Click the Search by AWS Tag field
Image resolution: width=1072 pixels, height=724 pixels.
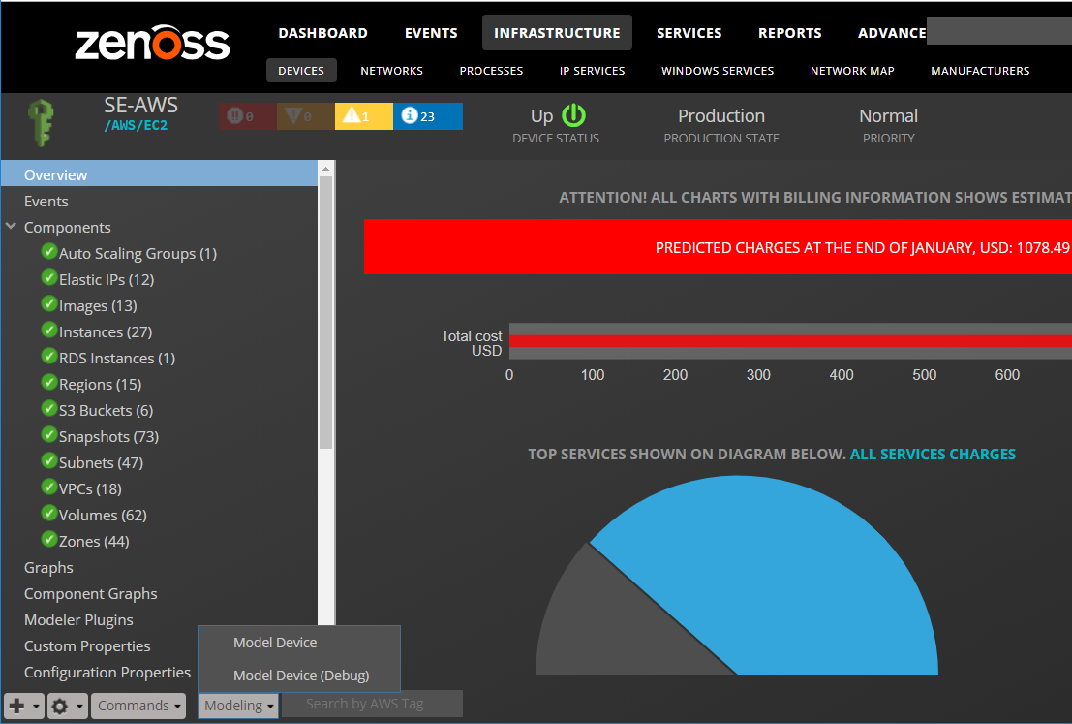[372, 704]
